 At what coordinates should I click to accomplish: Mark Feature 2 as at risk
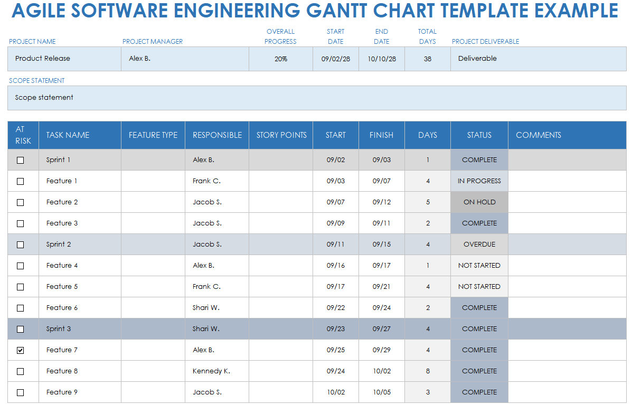tap(21, 202)
